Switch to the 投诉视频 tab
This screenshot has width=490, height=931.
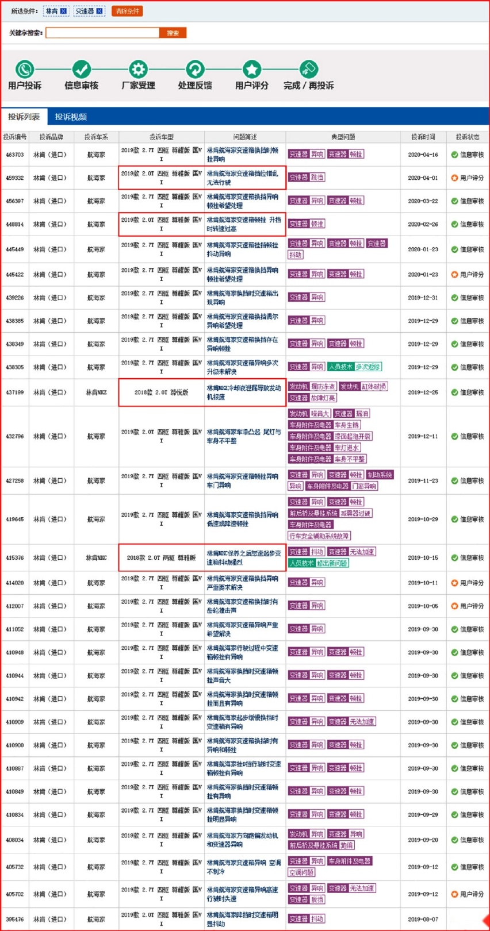coord(71,117)
